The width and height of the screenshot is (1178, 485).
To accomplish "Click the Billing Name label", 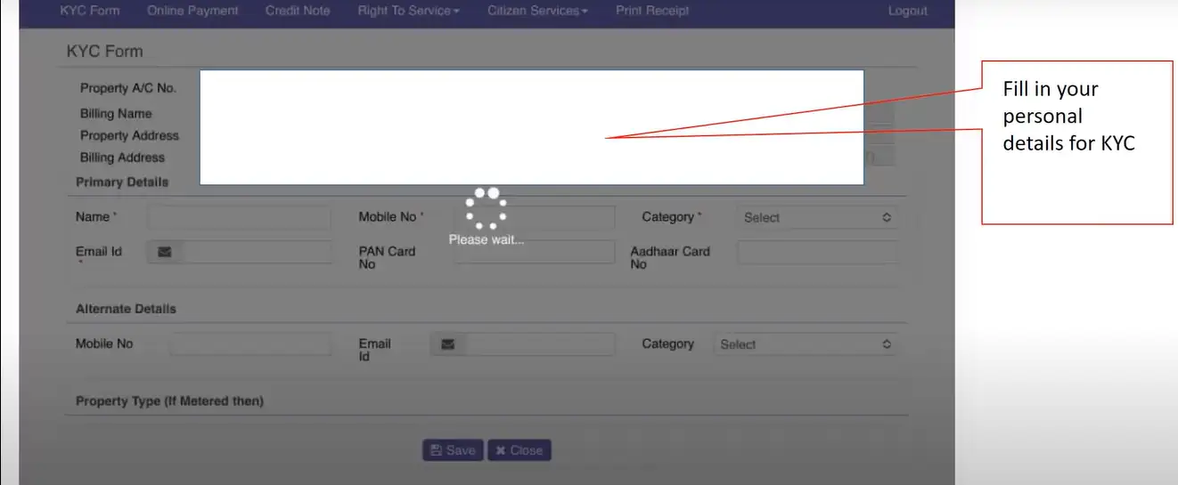I will tap(116, 114).
